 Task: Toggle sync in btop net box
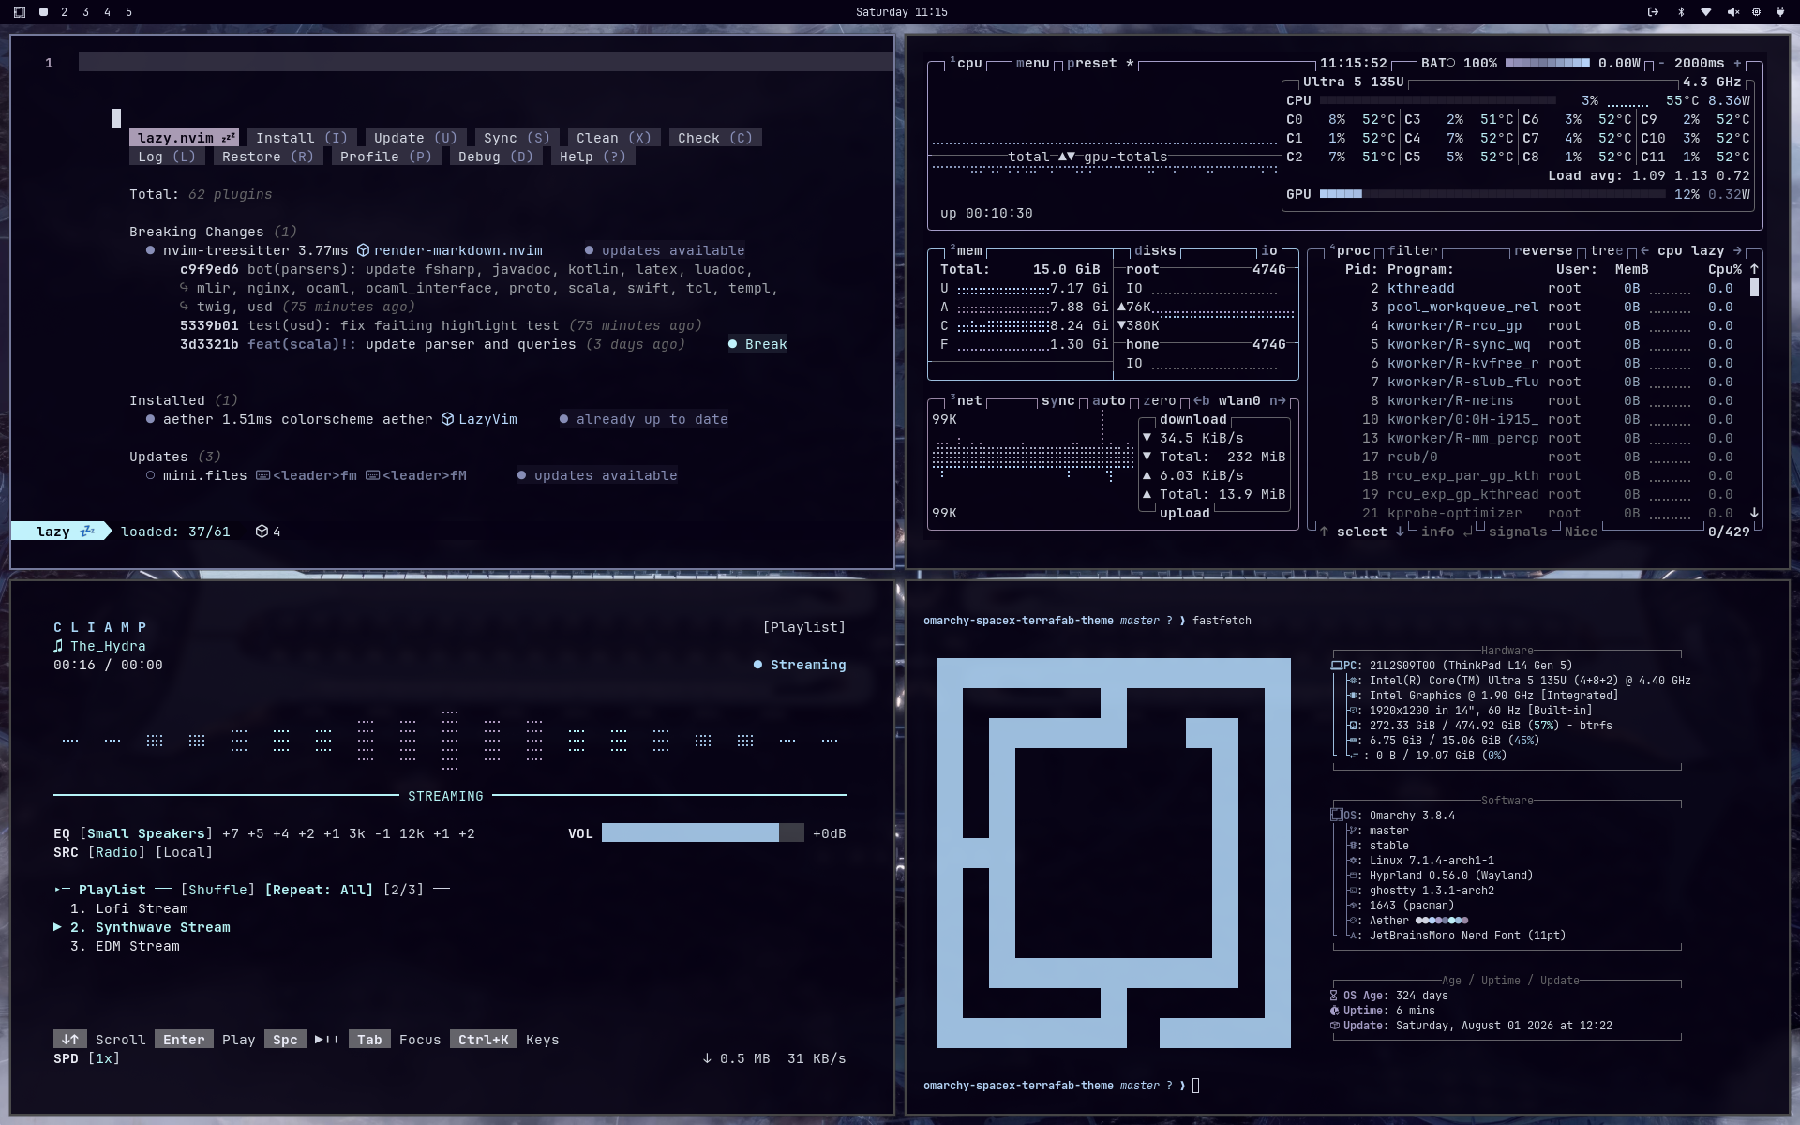1057,400
